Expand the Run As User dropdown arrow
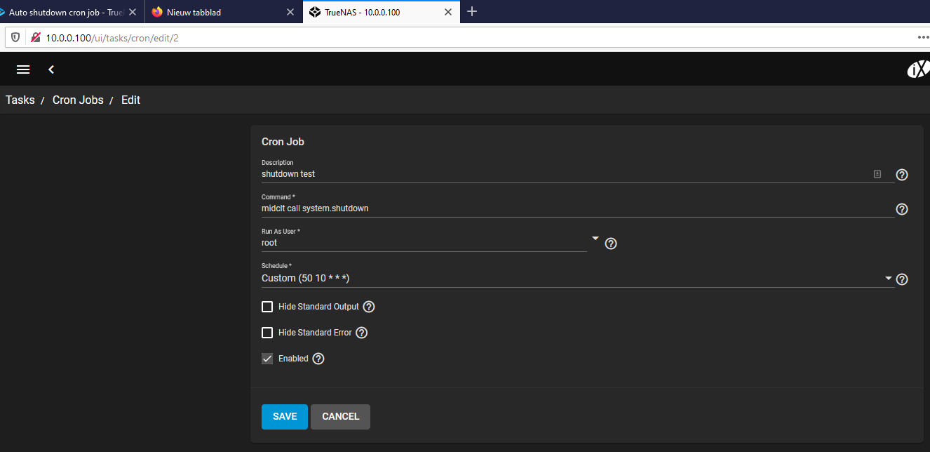930x452 pixels. click(x=595, y=239)
